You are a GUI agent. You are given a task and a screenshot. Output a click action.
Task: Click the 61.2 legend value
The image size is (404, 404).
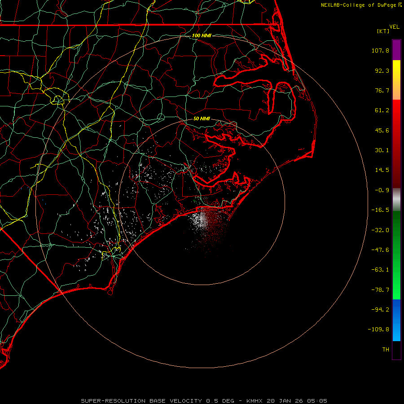382,110
